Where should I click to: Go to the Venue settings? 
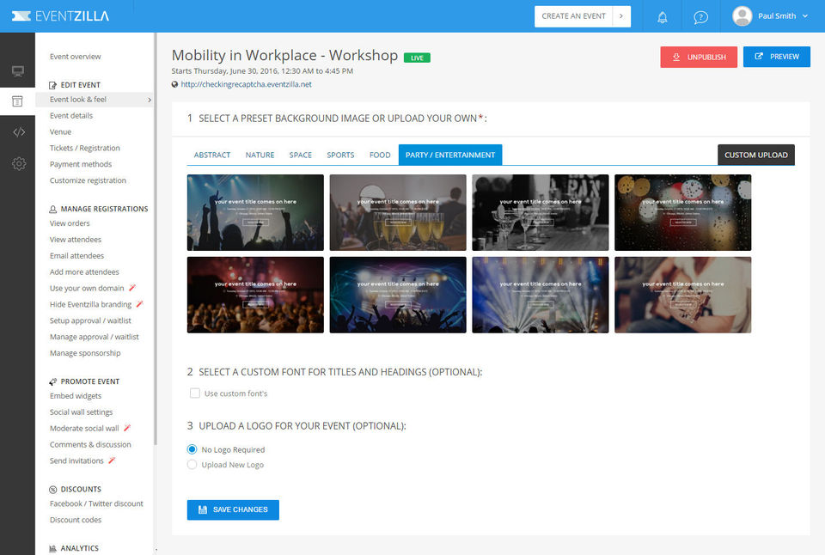[x=60, y=132]
